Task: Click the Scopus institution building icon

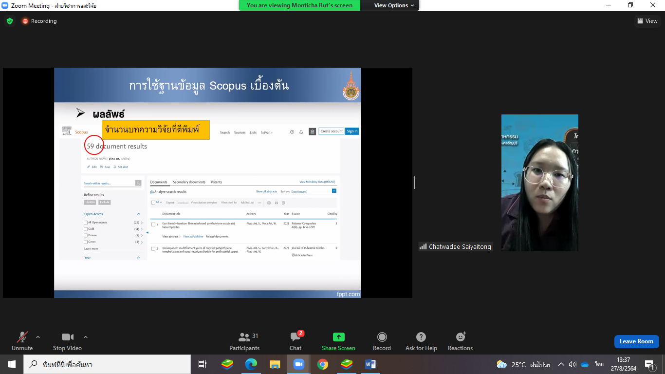Action: tap(312, 131)
